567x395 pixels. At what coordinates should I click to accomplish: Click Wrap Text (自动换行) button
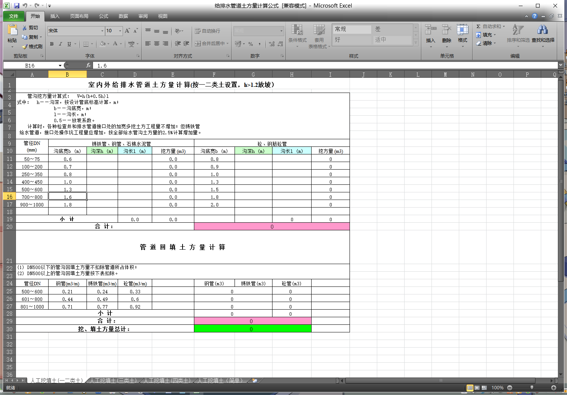(x=207, y=31)
